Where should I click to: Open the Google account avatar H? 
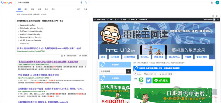[x=217, y=2]
